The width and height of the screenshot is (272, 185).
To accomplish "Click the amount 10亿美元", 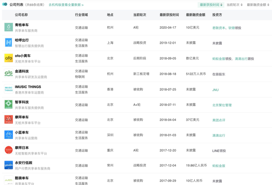I will pyautogui.click(x=193, y=28).
